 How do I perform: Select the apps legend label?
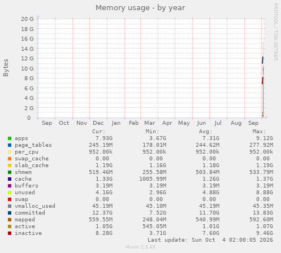tap(21, 138)
